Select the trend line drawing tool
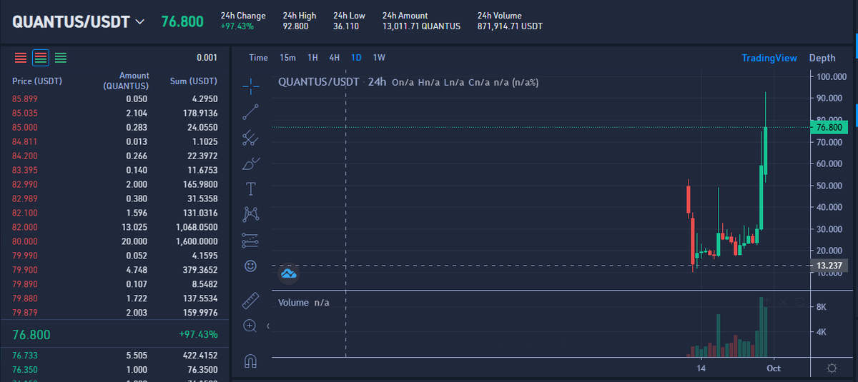This screenshot has width=858, height=382. [x=251, y=111]
